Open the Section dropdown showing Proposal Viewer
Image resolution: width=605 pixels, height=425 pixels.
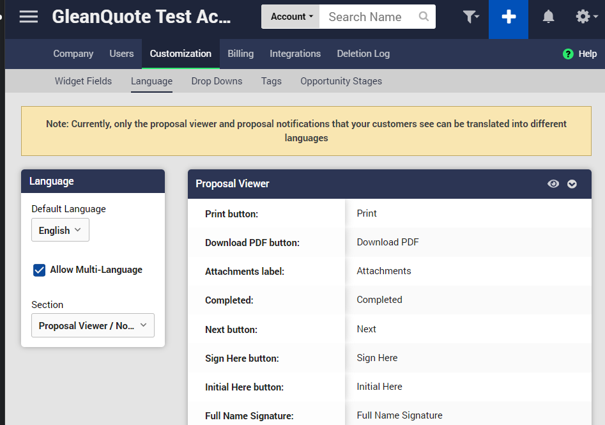pos(93,325)
